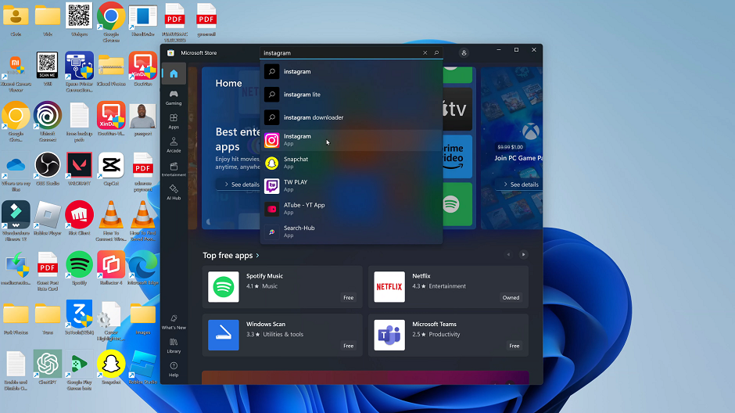Maximize the Microsoft Store window
This screenshot has height=413, width=735.
point(516,50)
